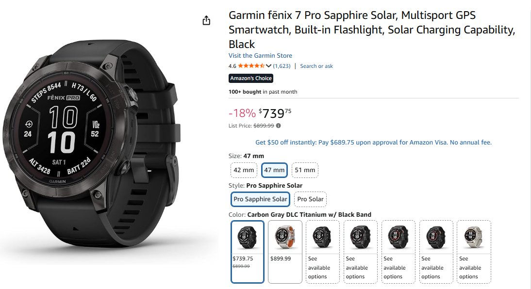
Task: Select the Pro Sapphire Solar style
Action: 260,199
